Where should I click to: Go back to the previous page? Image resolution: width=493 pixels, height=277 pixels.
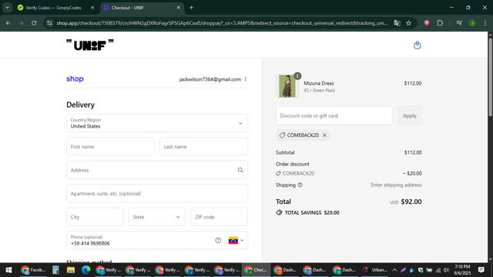point(8,23)
